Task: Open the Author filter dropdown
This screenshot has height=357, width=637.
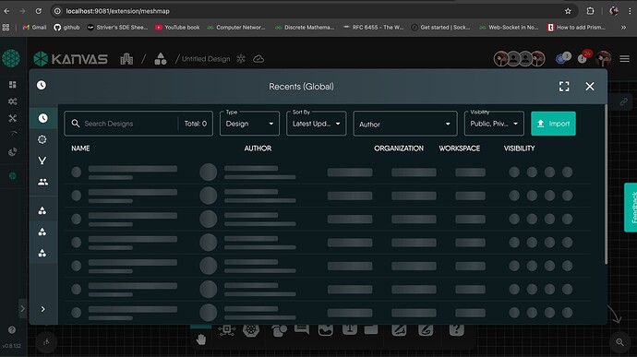Action: pos(405,124)
